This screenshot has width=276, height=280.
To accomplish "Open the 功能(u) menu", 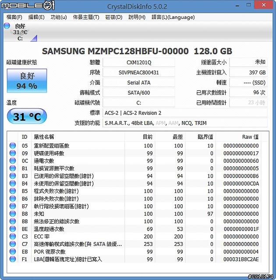I will pos(59,17).
